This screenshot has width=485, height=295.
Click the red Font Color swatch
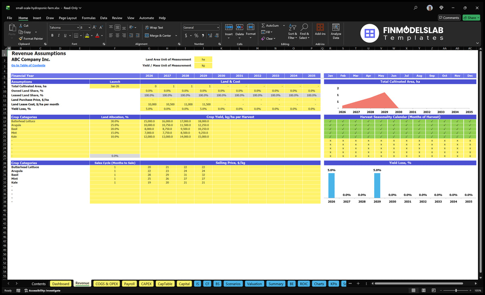click(97, 36)
